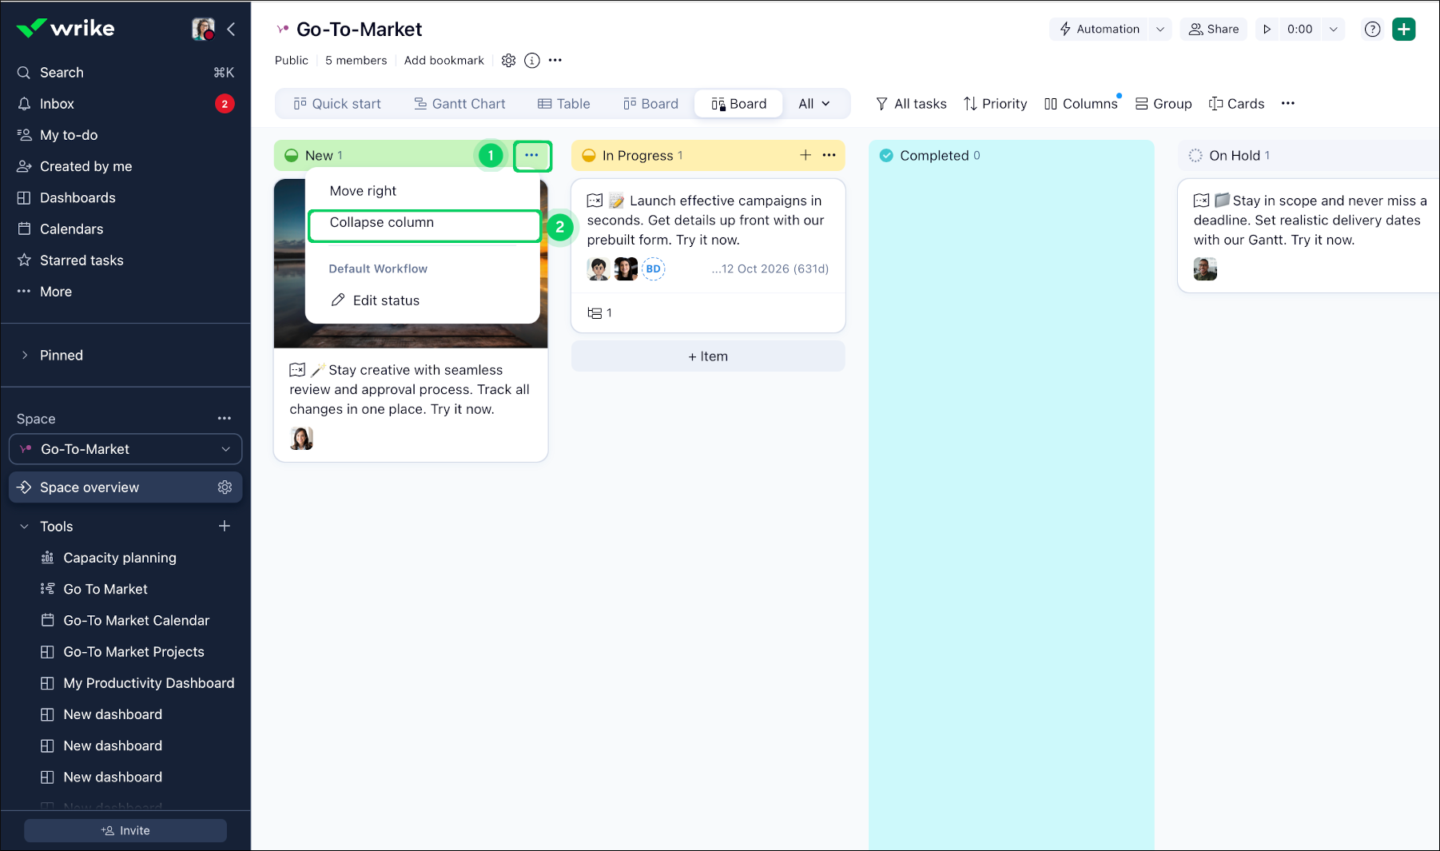This screenshot has height=851, width=1440.
Task: Collapse the left navigation sidebar
Action: [231, 29]
